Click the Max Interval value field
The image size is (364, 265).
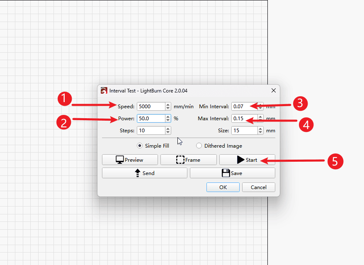tap(243, 118)
